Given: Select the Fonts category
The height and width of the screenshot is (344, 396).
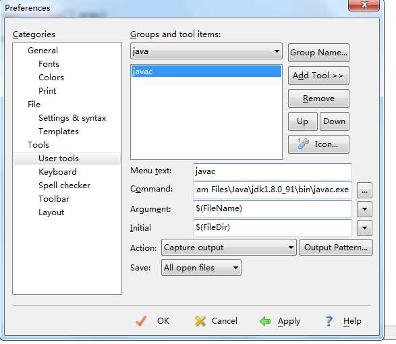Looking at the screenshot, I should 49,64.
